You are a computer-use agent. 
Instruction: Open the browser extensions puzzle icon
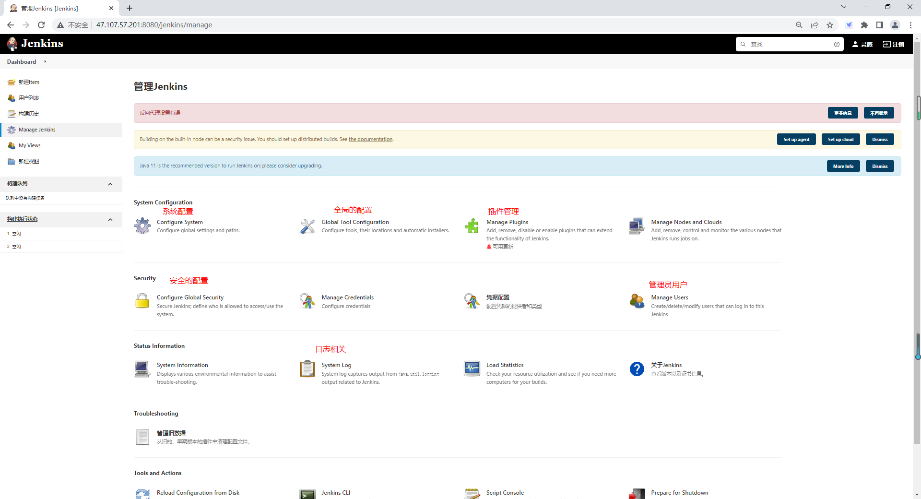pos(864,25)
